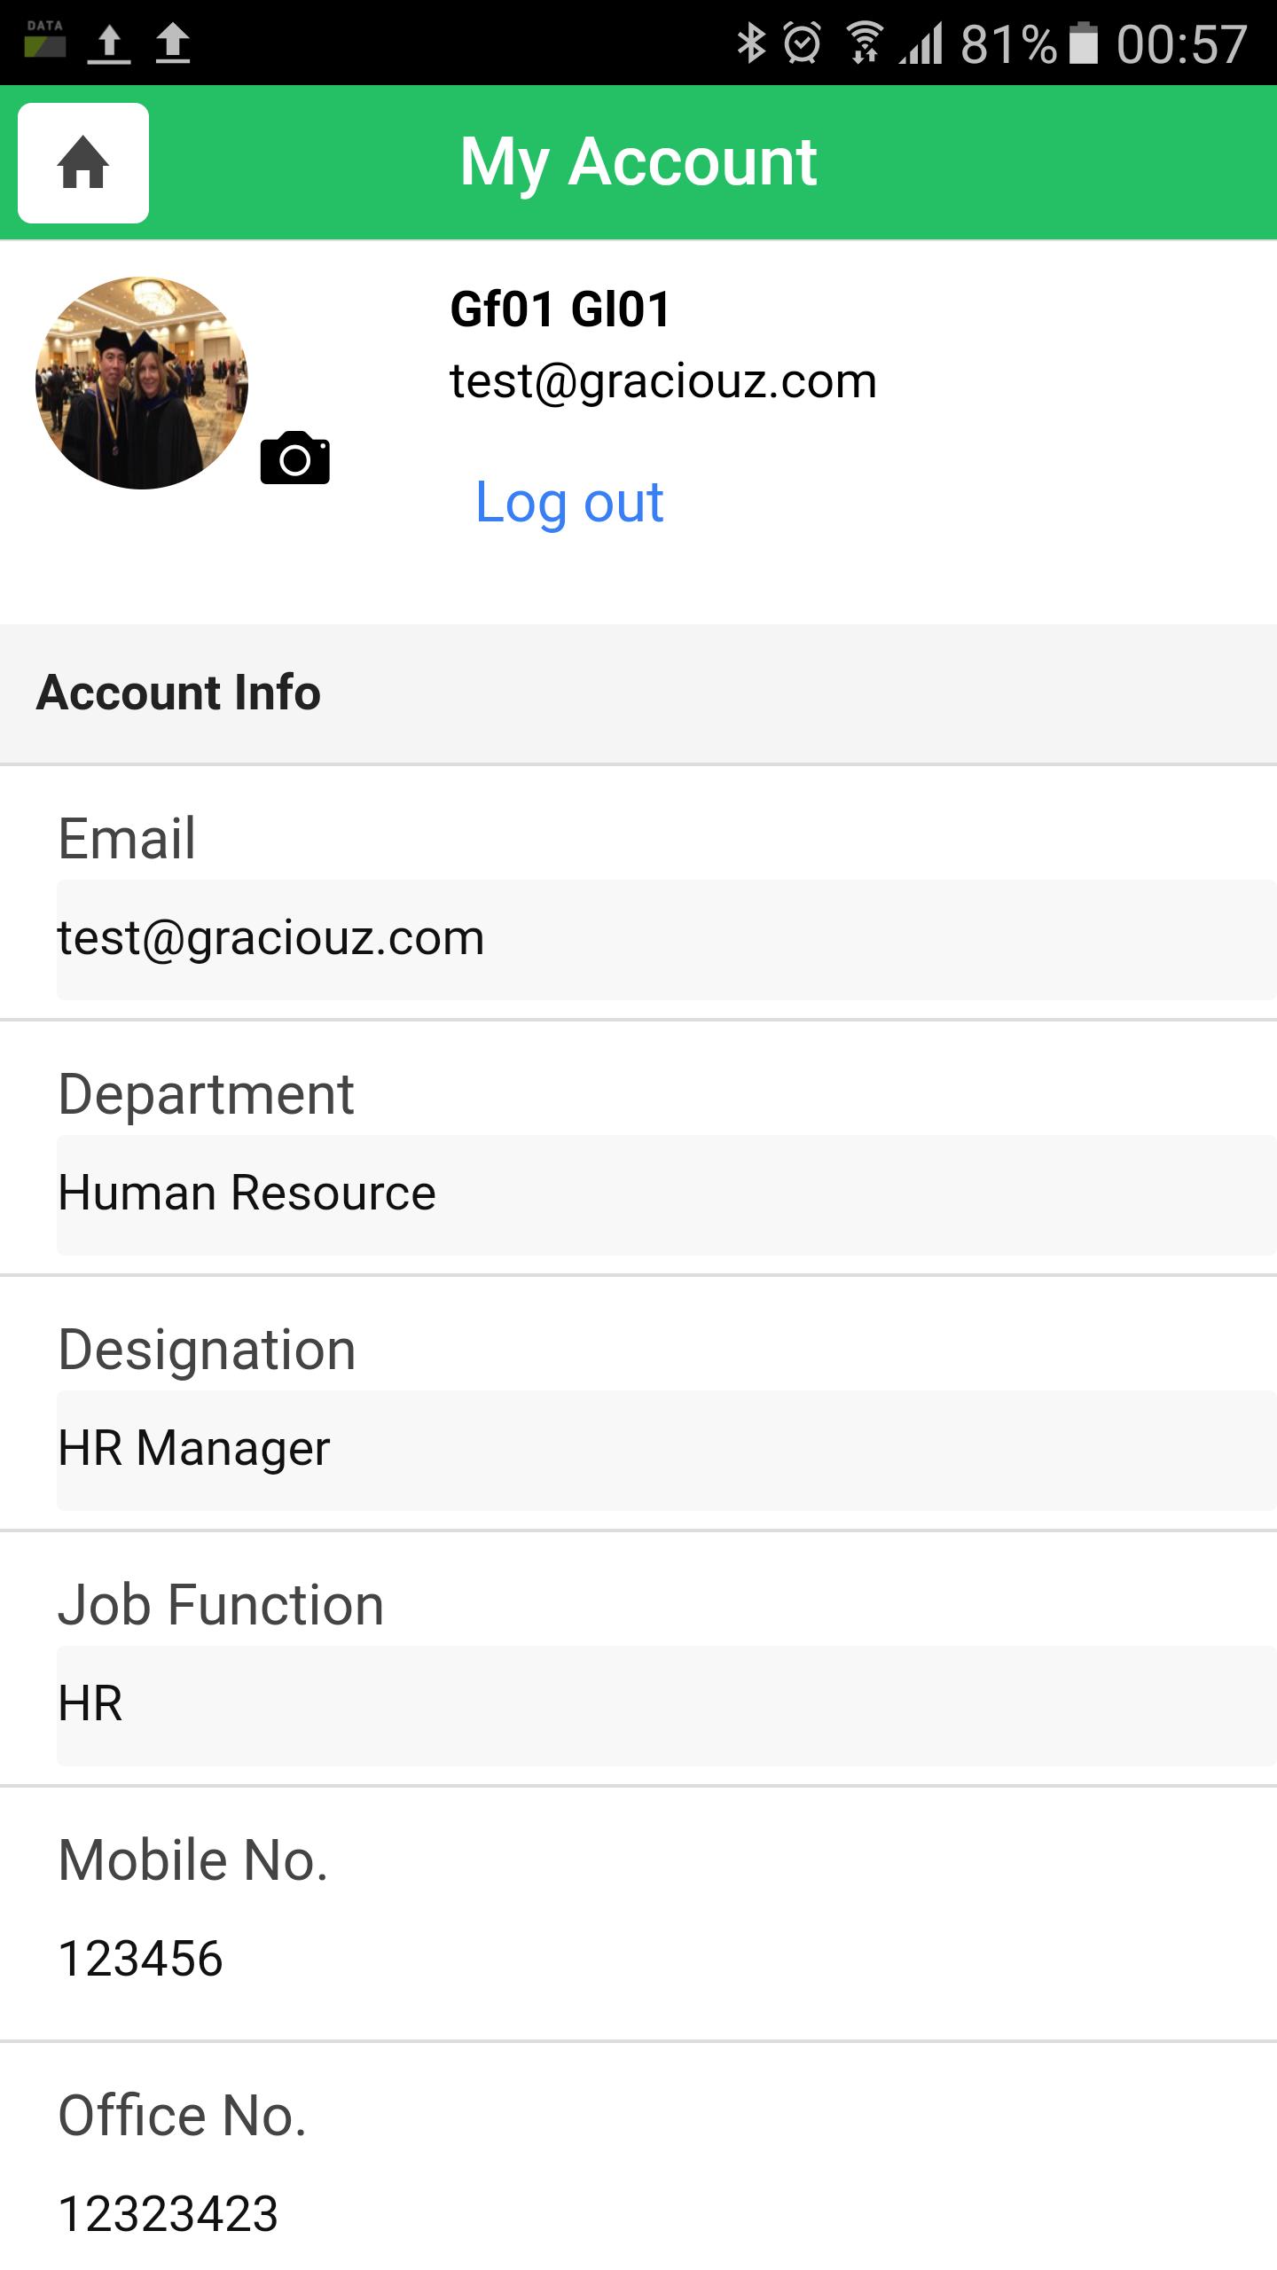Open the camera icon to change photo
The height and width of the screenshot is (2270, 1277).
(x=294, y=458)
